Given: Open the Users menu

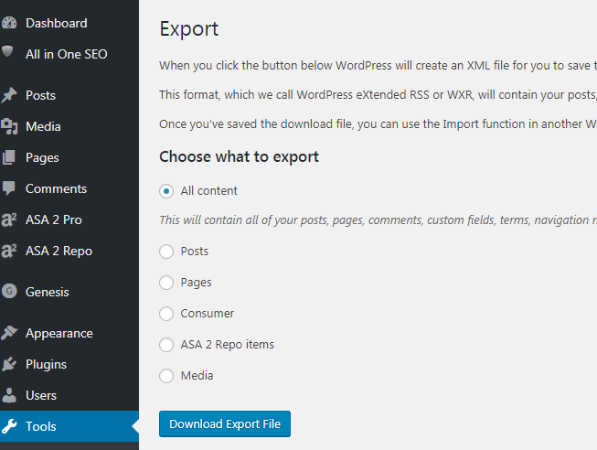Looking at the screenshot, I should 41,395.
